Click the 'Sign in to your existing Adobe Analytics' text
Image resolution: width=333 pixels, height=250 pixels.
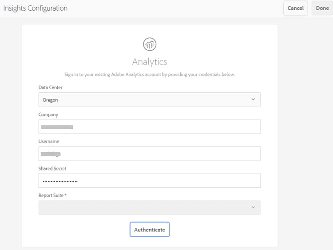(150, 75)
